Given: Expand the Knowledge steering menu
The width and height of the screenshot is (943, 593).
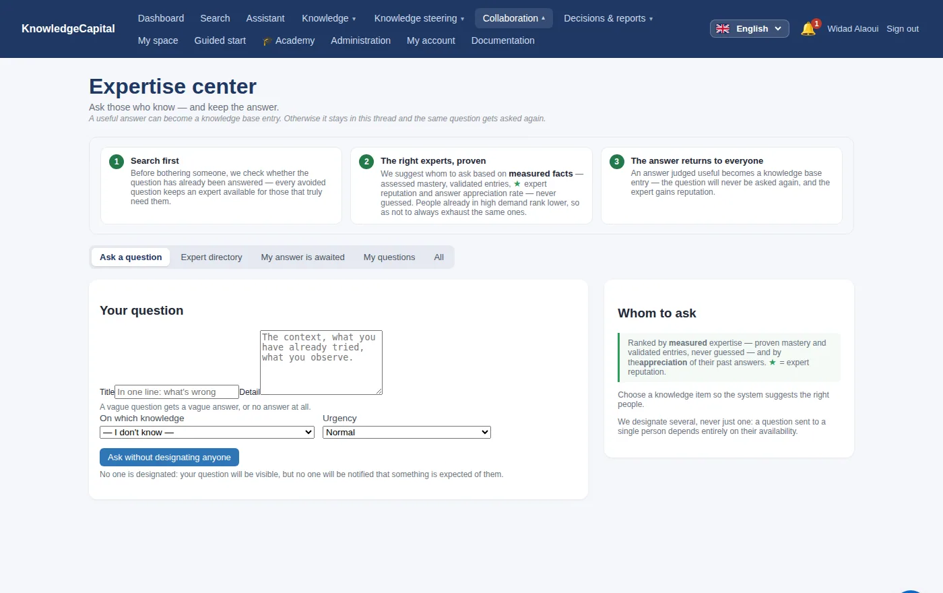Looking at the screenshot, I should point(419,18).
